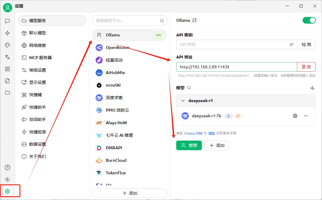Open the translate icon in left sidebar

click(x=8, y=57)
